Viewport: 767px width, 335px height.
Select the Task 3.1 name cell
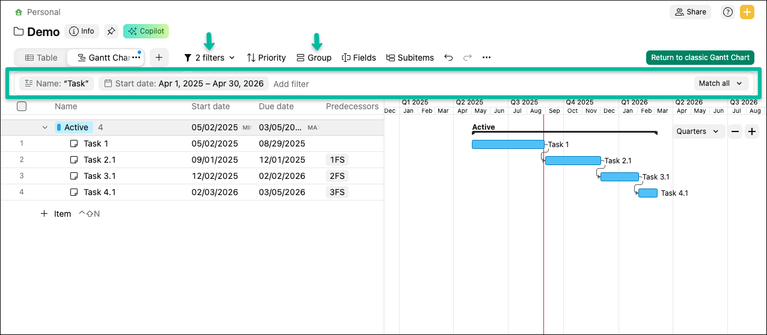pos(100,176)
